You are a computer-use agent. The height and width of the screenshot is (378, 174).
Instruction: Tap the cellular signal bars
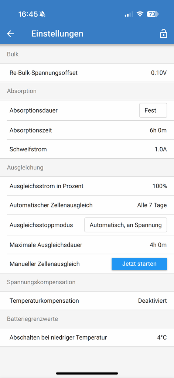click(x=129, y=14)
